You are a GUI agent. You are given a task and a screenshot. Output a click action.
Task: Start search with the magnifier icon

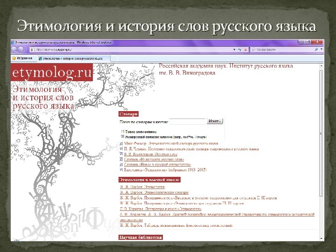click(x=316, y=49)
